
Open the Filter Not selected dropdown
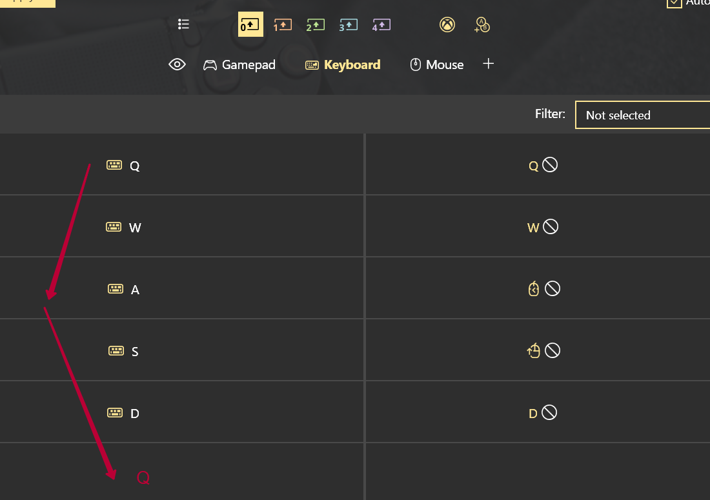click(642, 115)
